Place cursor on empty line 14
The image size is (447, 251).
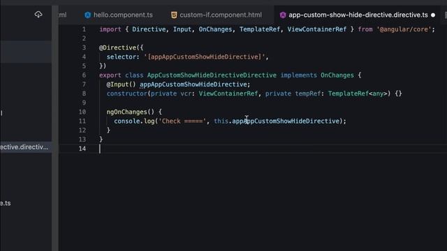pyautogui.click(x=253, y=149)
